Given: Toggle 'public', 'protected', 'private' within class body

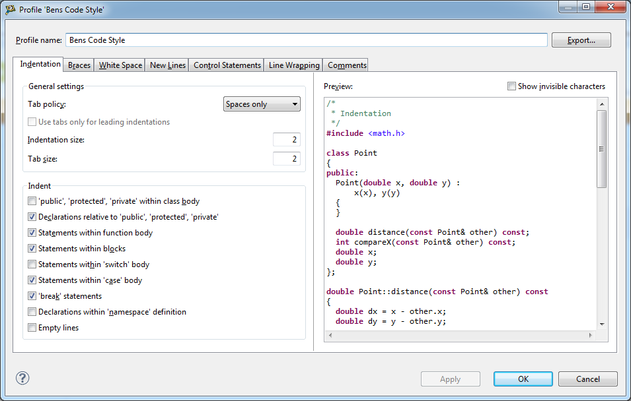Looking at the screenshot, I should click(32, 201).
